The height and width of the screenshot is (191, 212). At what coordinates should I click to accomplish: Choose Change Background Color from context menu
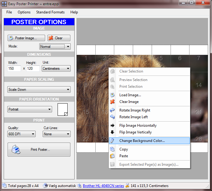coord(149,141)
